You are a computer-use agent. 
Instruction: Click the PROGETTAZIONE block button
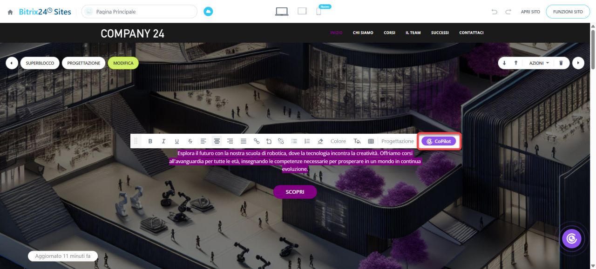coord(84,63)
